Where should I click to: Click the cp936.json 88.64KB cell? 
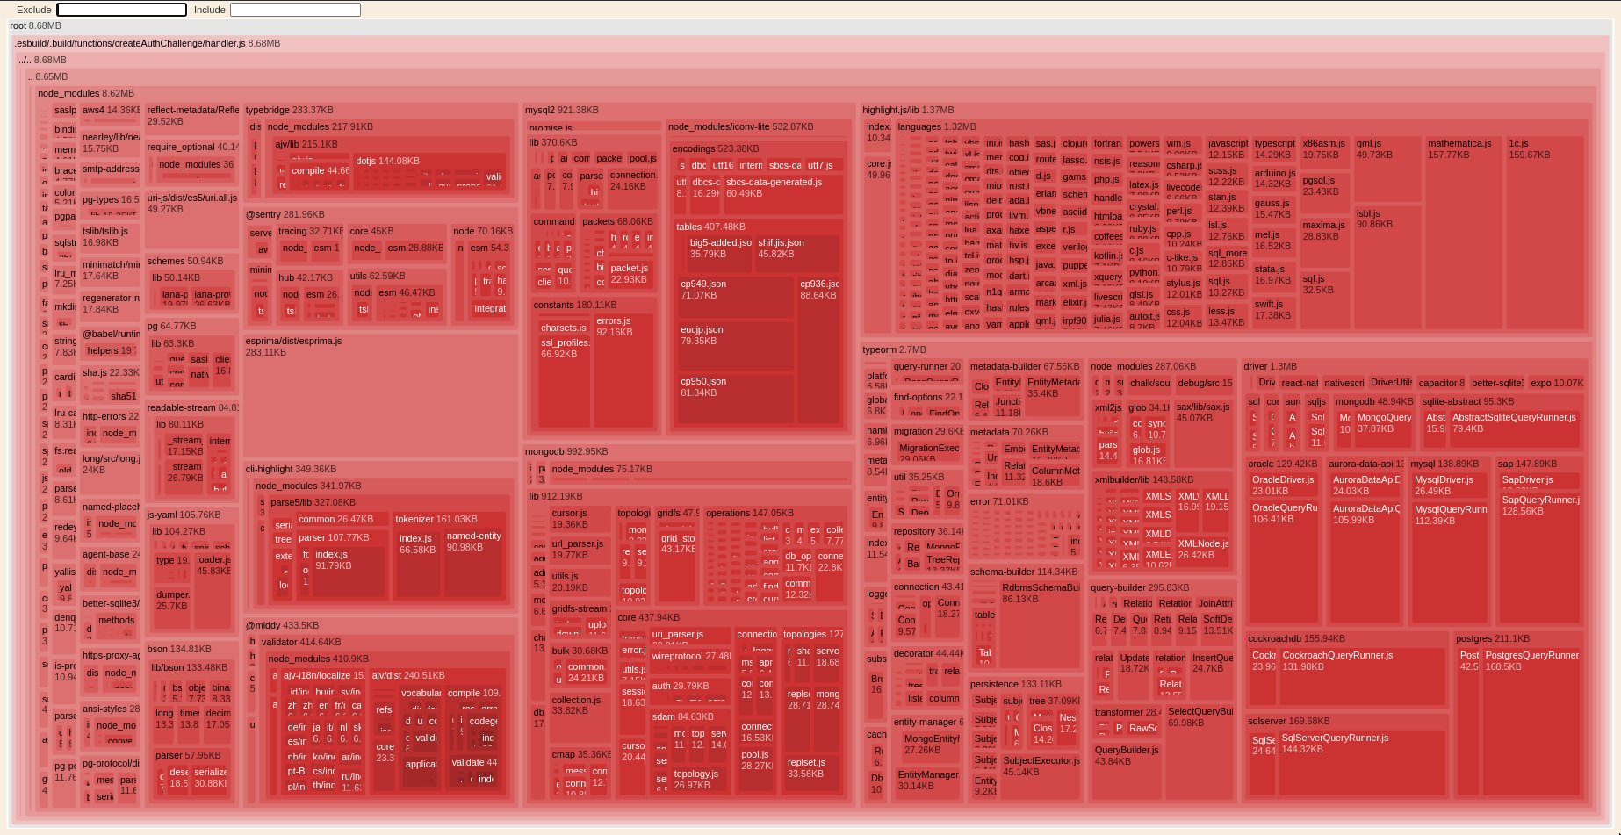pos(819,351)
